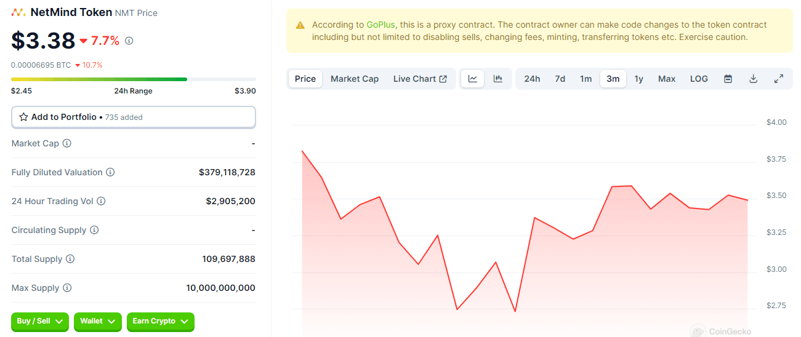Select the candlestick chart view icon
The width and height of the screenshot is (801, 337).
498,79
